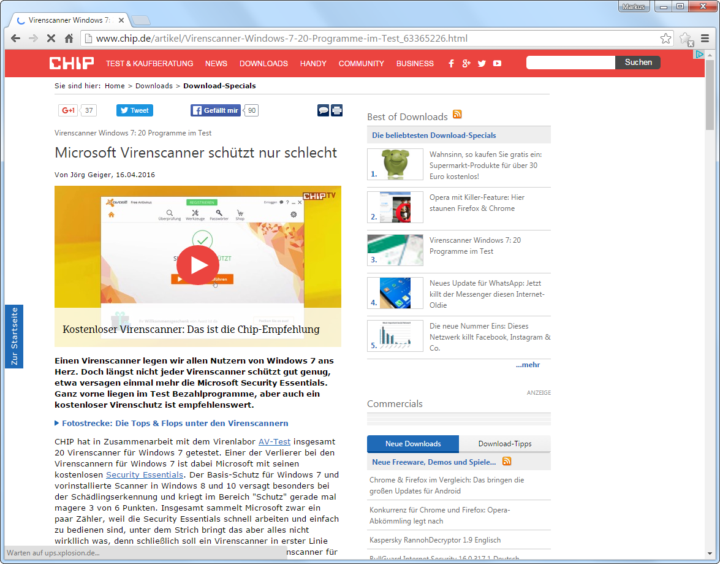Bookmark this page with the star icon

tap(665, 39)
